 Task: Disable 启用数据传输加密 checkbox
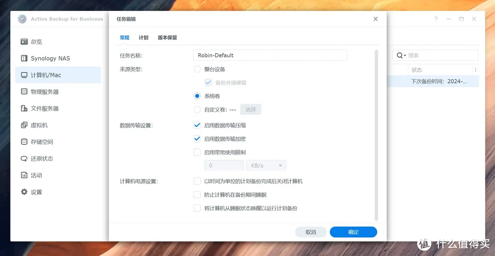click(x=197, y=139)
